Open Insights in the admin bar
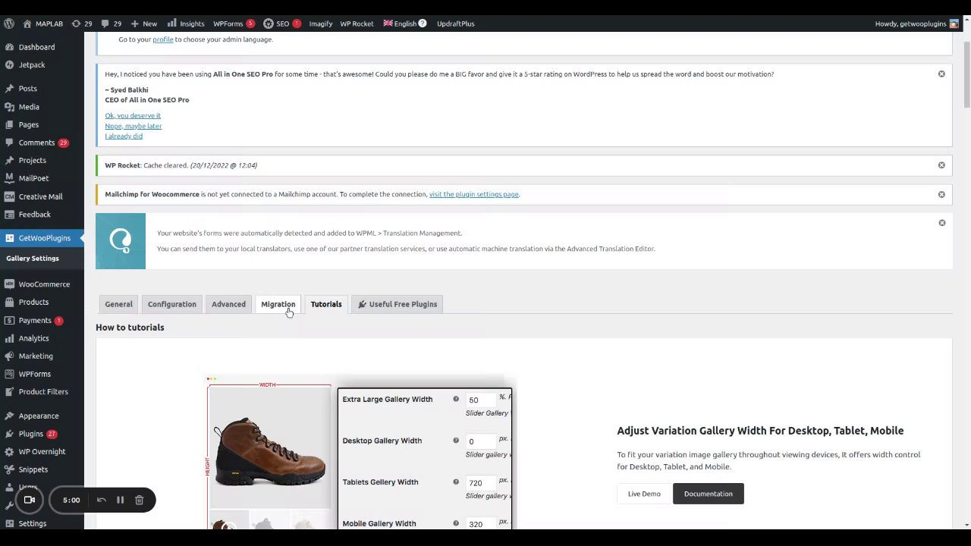The height and width of the screenshot is (546, 971). coord(186,24)
